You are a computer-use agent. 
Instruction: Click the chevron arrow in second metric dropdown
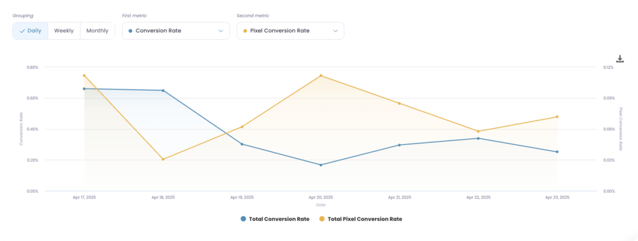tap(335, 31)
